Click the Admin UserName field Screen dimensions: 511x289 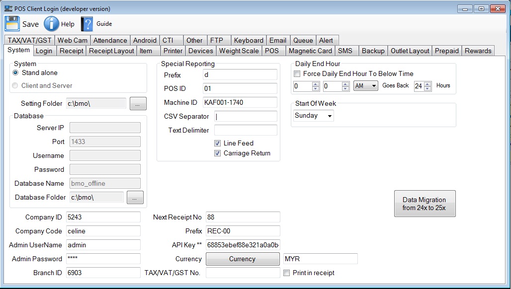click(x=103, y=245)
